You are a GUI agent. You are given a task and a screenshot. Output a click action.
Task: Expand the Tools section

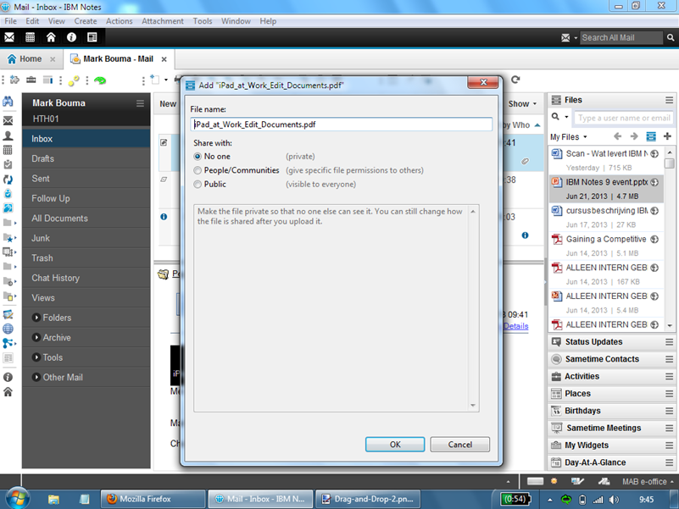tap(36, 357)
